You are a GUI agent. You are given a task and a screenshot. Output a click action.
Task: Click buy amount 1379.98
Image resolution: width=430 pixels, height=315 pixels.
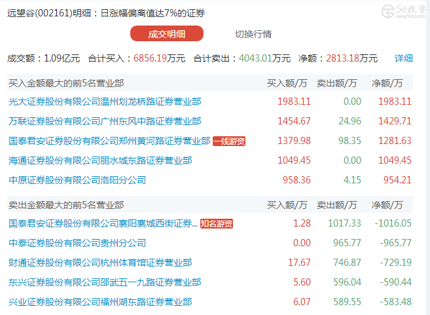click(294, 141)
